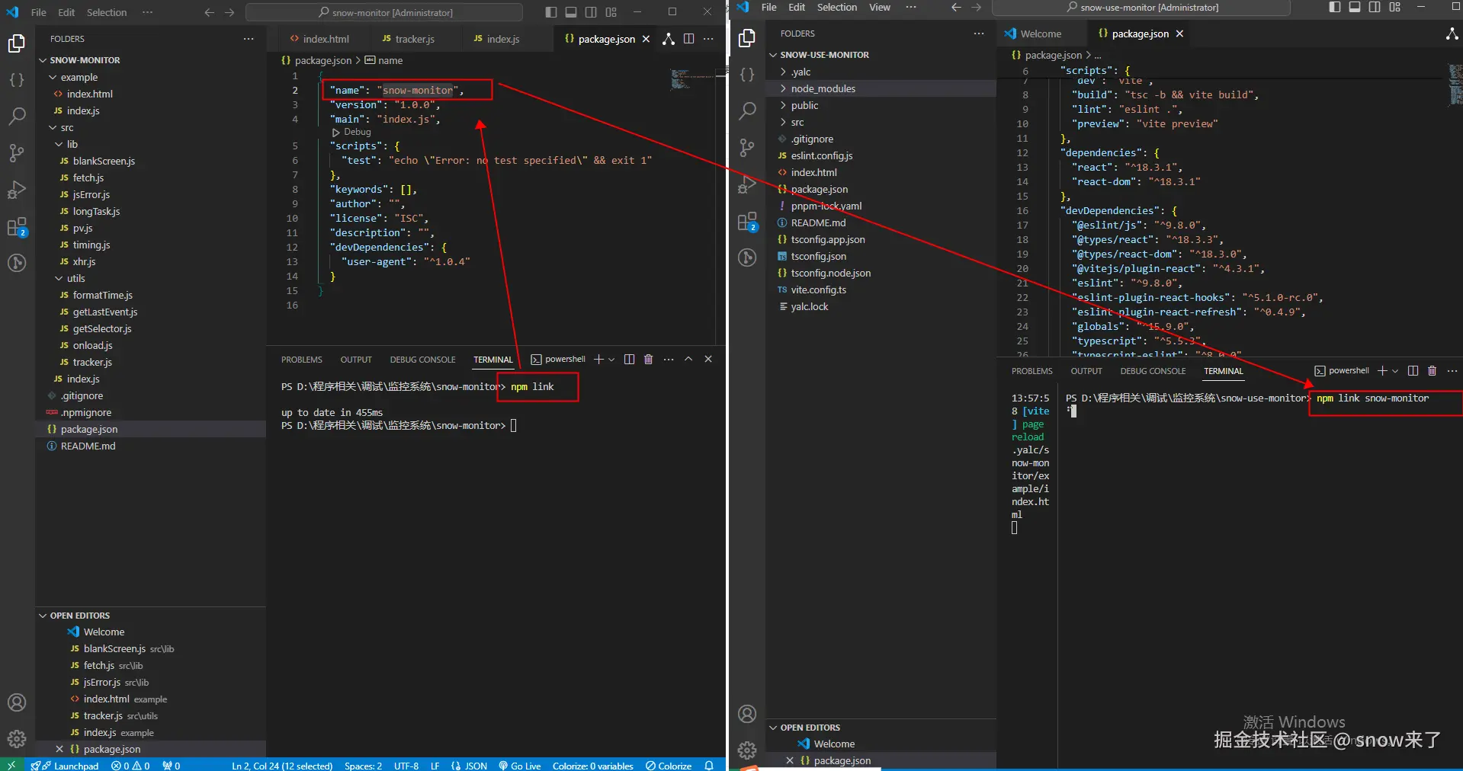Open View menu in snow-use-monitor window

[x=880, y=7]
